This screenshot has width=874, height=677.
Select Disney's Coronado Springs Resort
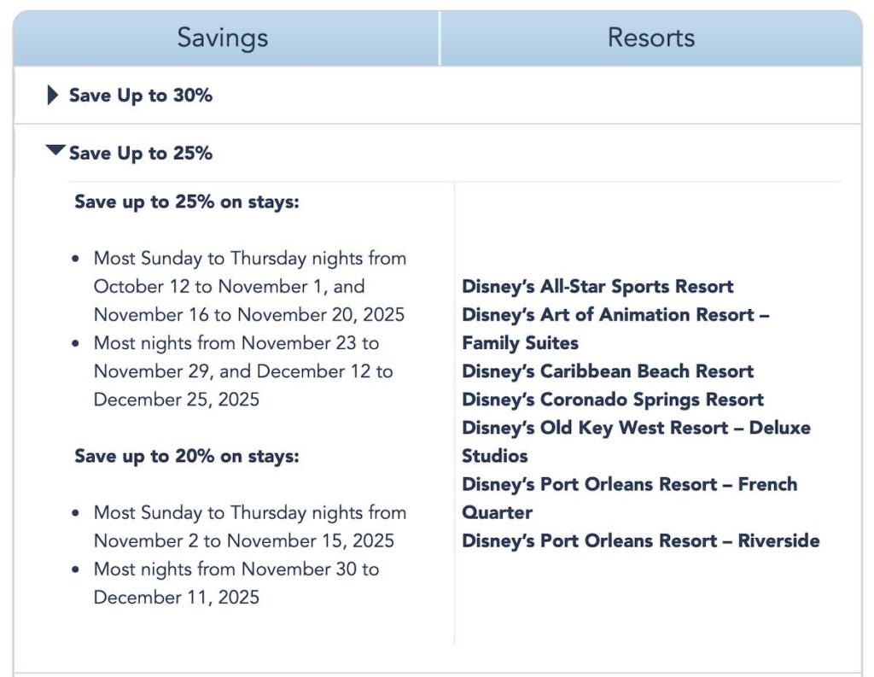click(x=612, y=400)
